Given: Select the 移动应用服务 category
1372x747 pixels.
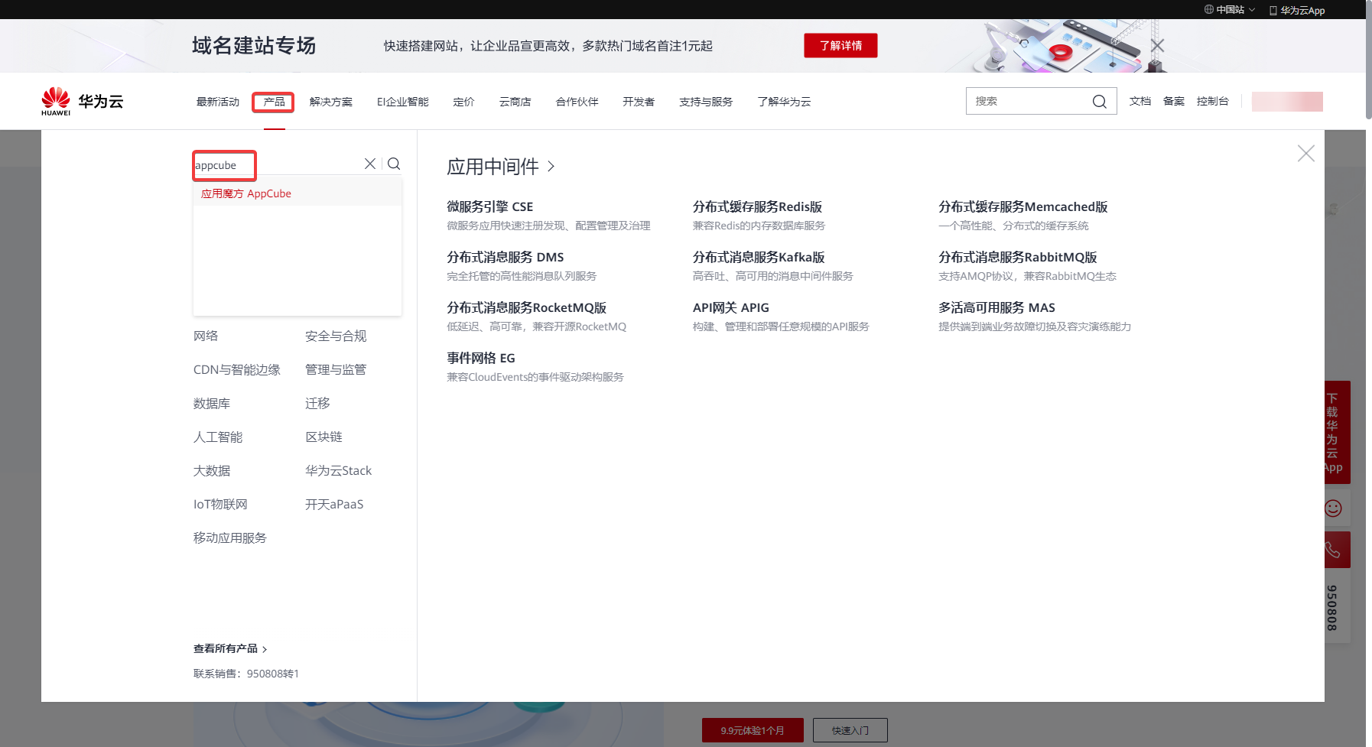Looking at the screenshot, I should click(230, 538).
